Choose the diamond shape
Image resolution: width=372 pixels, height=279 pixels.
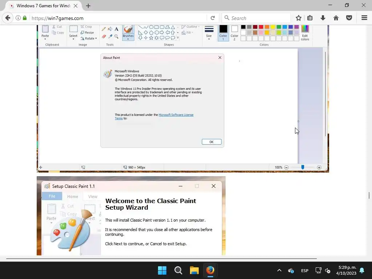[x=146, y=32]
